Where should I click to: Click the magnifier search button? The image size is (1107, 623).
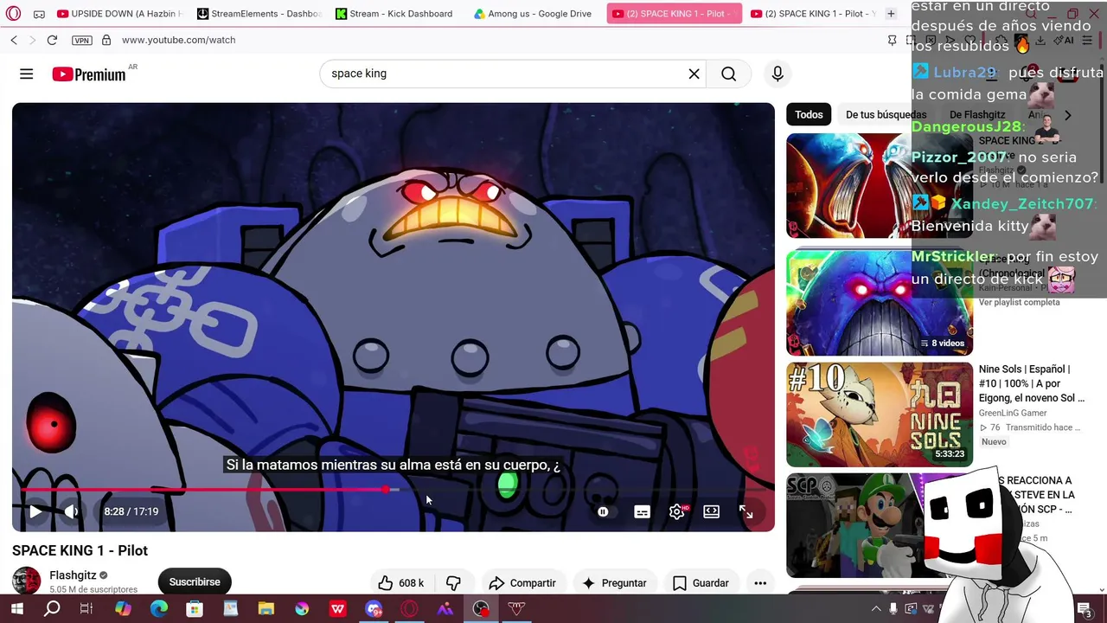pos(729,74)
